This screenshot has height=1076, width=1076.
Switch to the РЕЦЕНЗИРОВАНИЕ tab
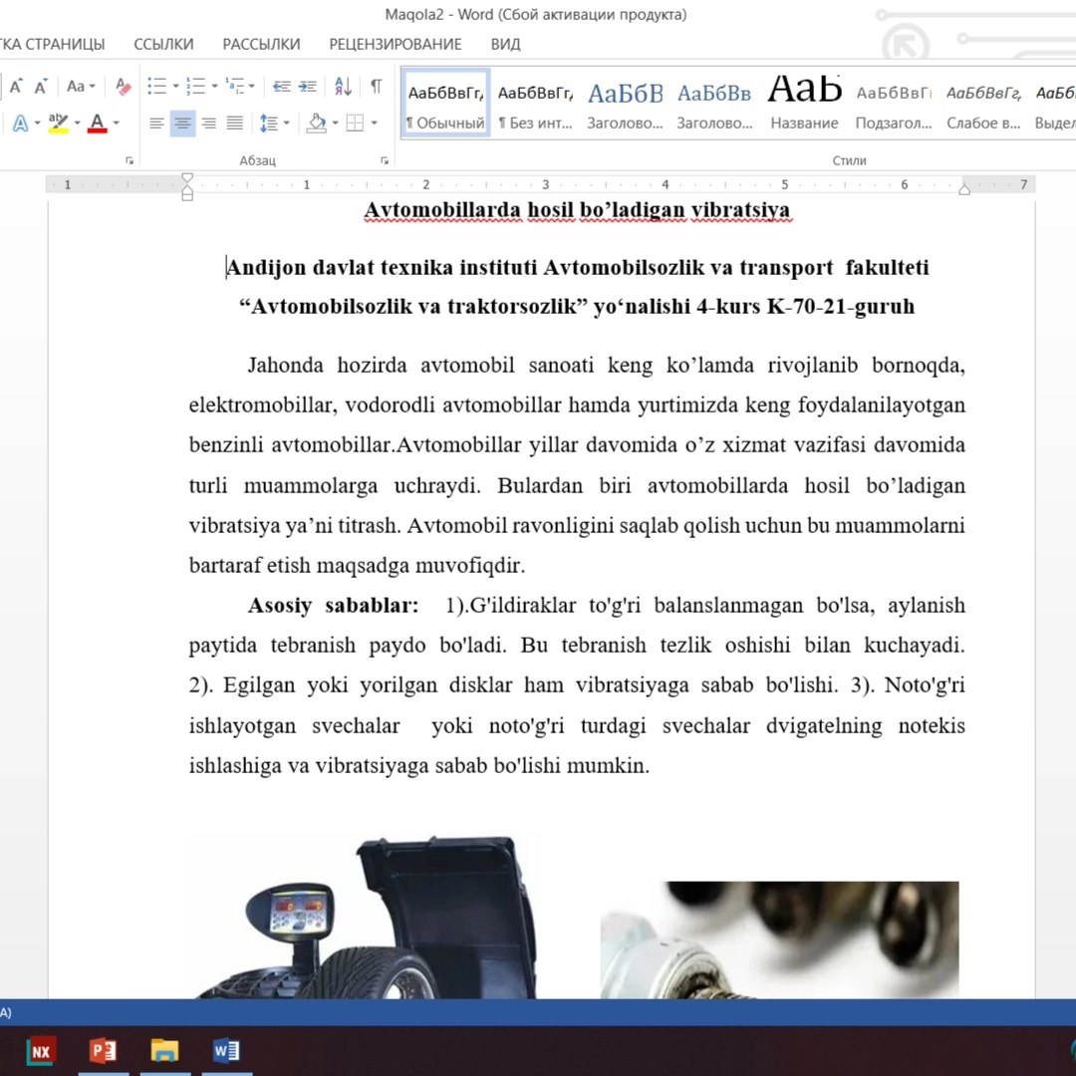[x=396, y=44]
